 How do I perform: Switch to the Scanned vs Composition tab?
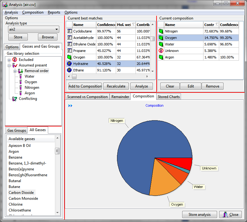tap(87, 97)
